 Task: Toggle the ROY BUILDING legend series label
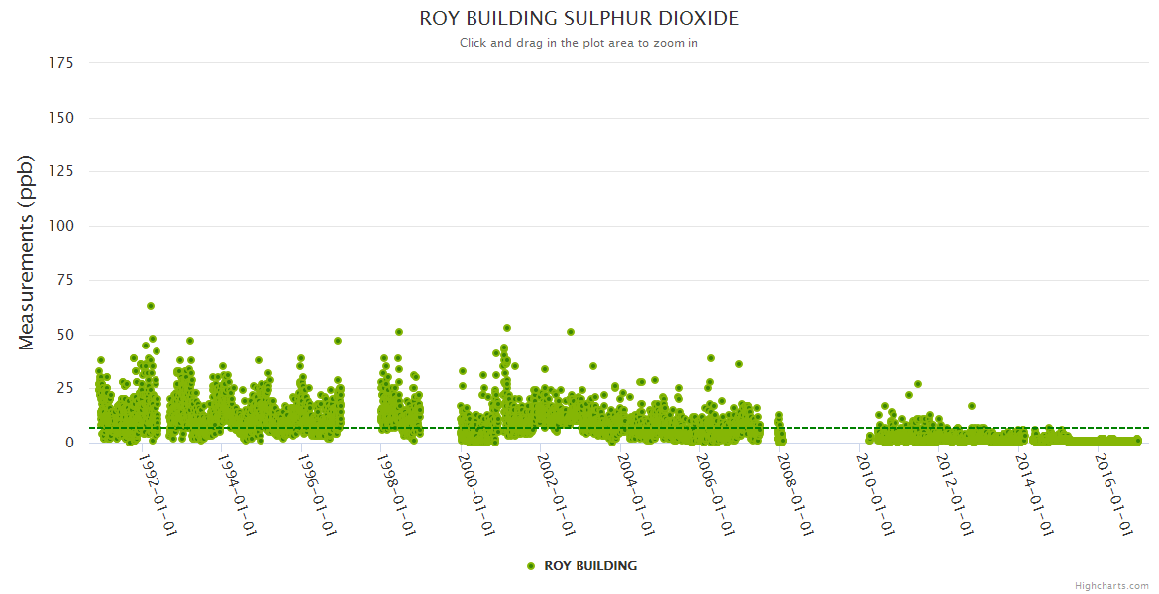590,566
